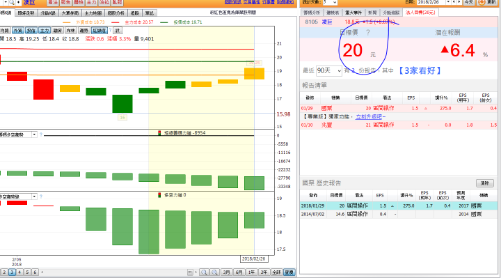This screenshot has height=278, width=501.
Task: Set chart range to 6月
Action: [239, 272]
